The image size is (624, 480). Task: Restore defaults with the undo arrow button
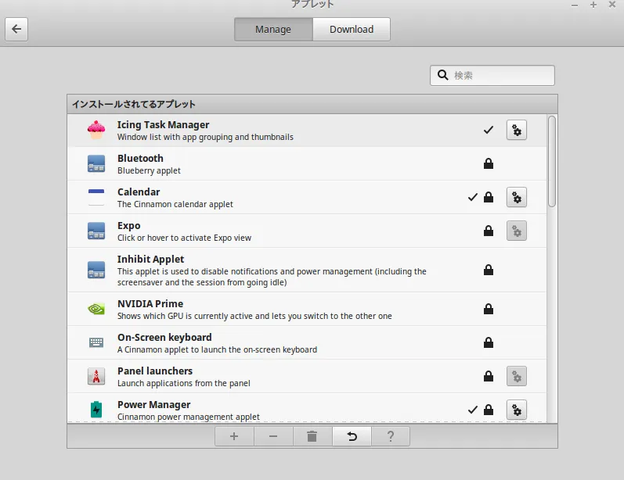pos(352,436)
